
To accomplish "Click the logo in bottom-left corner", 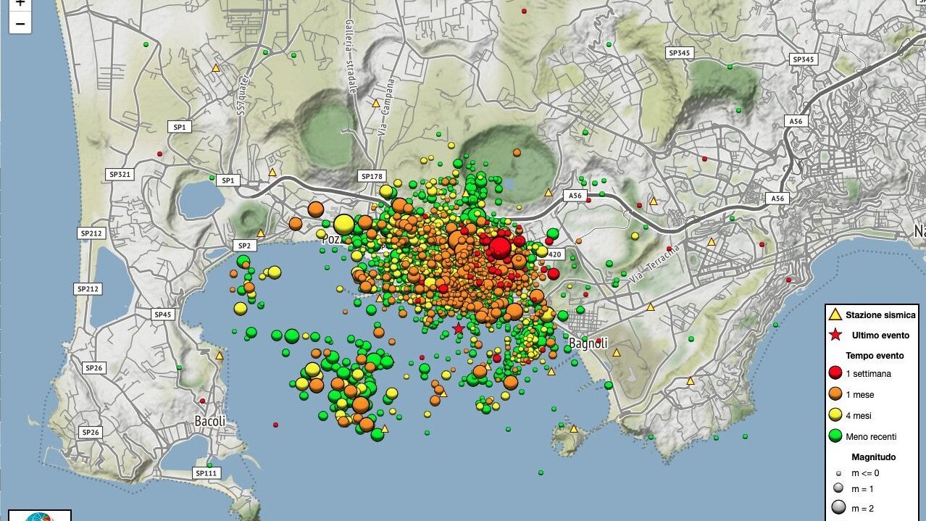I will [x=40, y=516].
